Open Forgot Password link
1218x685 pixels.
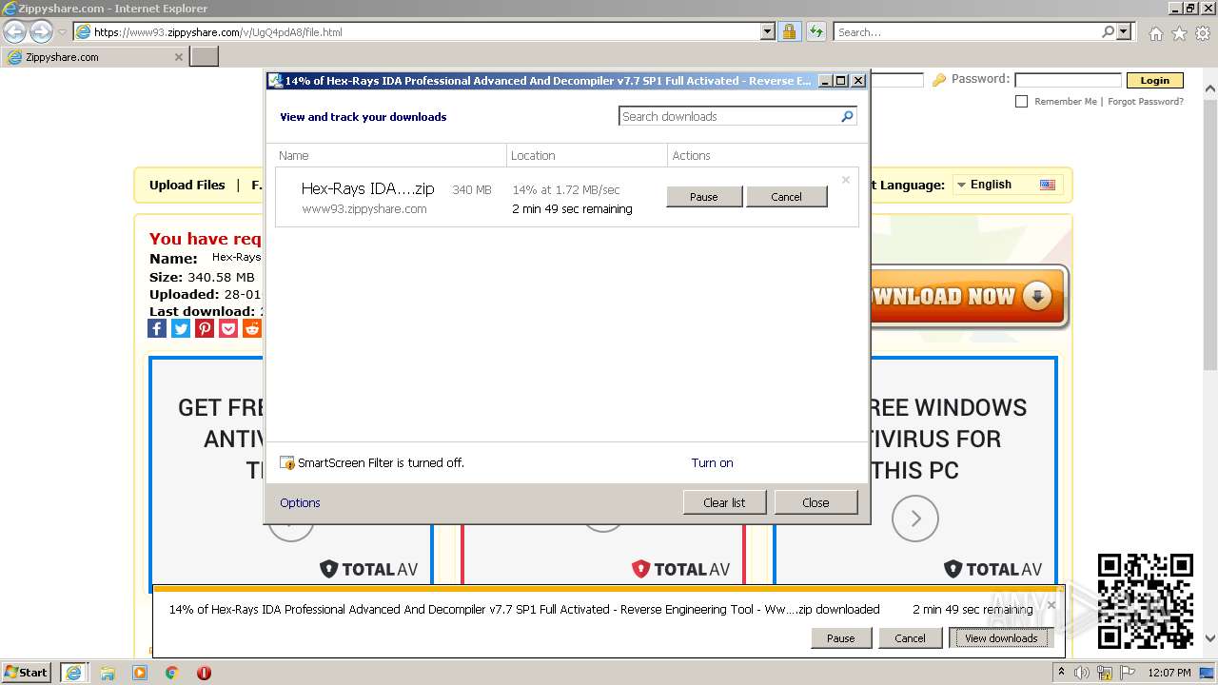click(1146, 102)
